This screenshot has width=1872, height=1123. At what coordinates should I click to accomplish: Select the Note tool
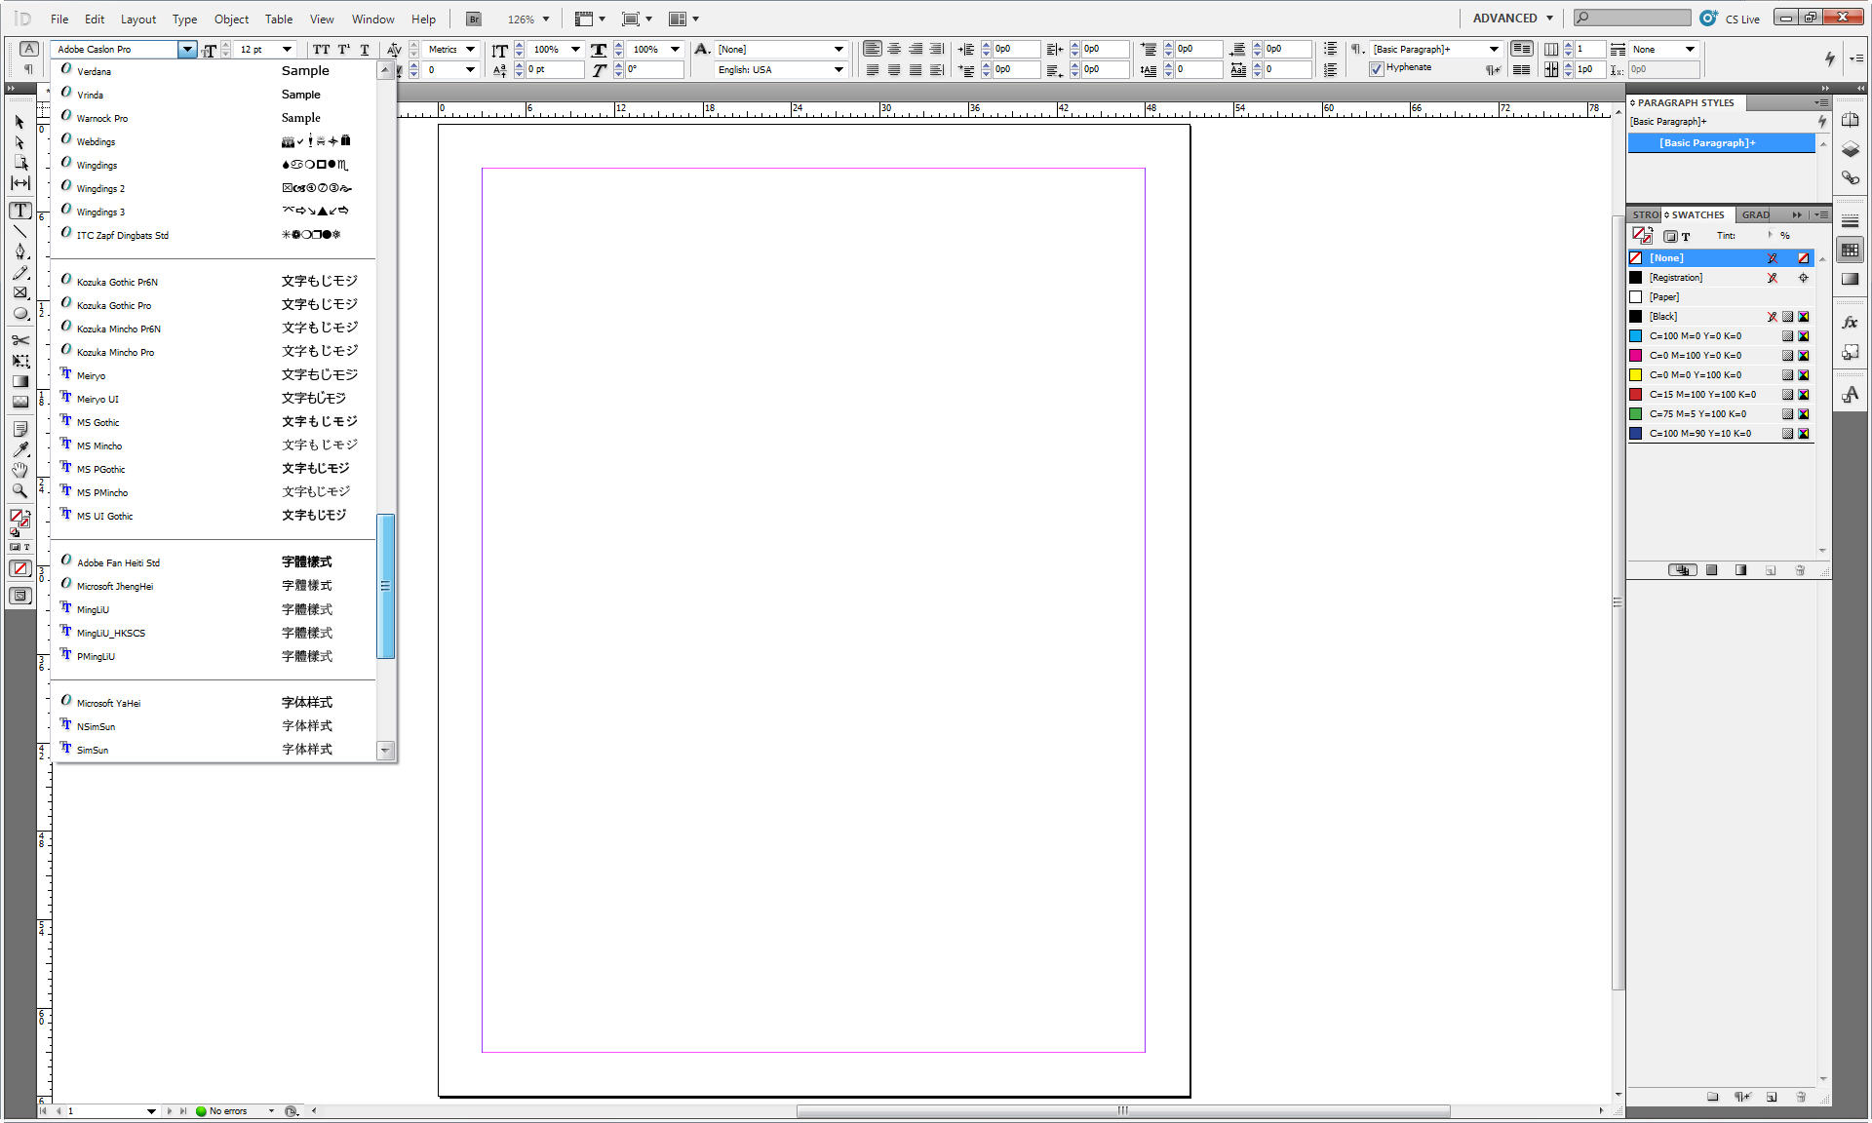pos(19,429)
